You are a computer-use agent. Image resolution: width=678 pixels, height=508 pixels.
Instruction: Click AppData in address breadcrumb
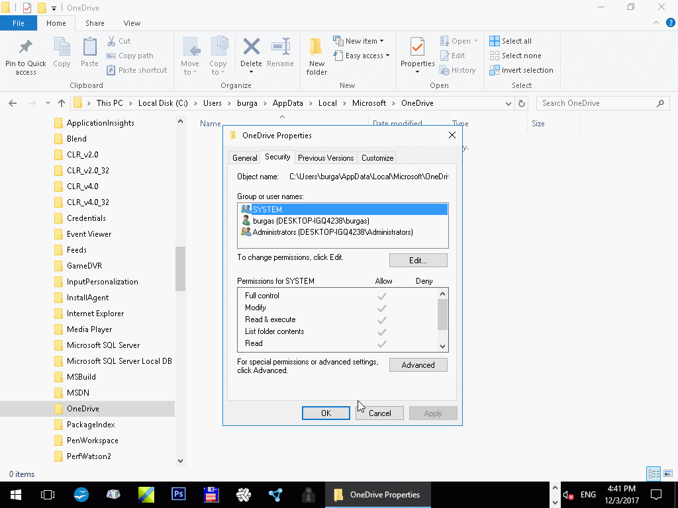(287, 103)
